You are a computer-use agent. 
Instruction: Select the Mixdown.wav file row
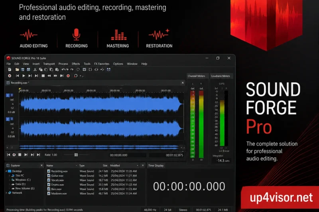tap(92, 194)
